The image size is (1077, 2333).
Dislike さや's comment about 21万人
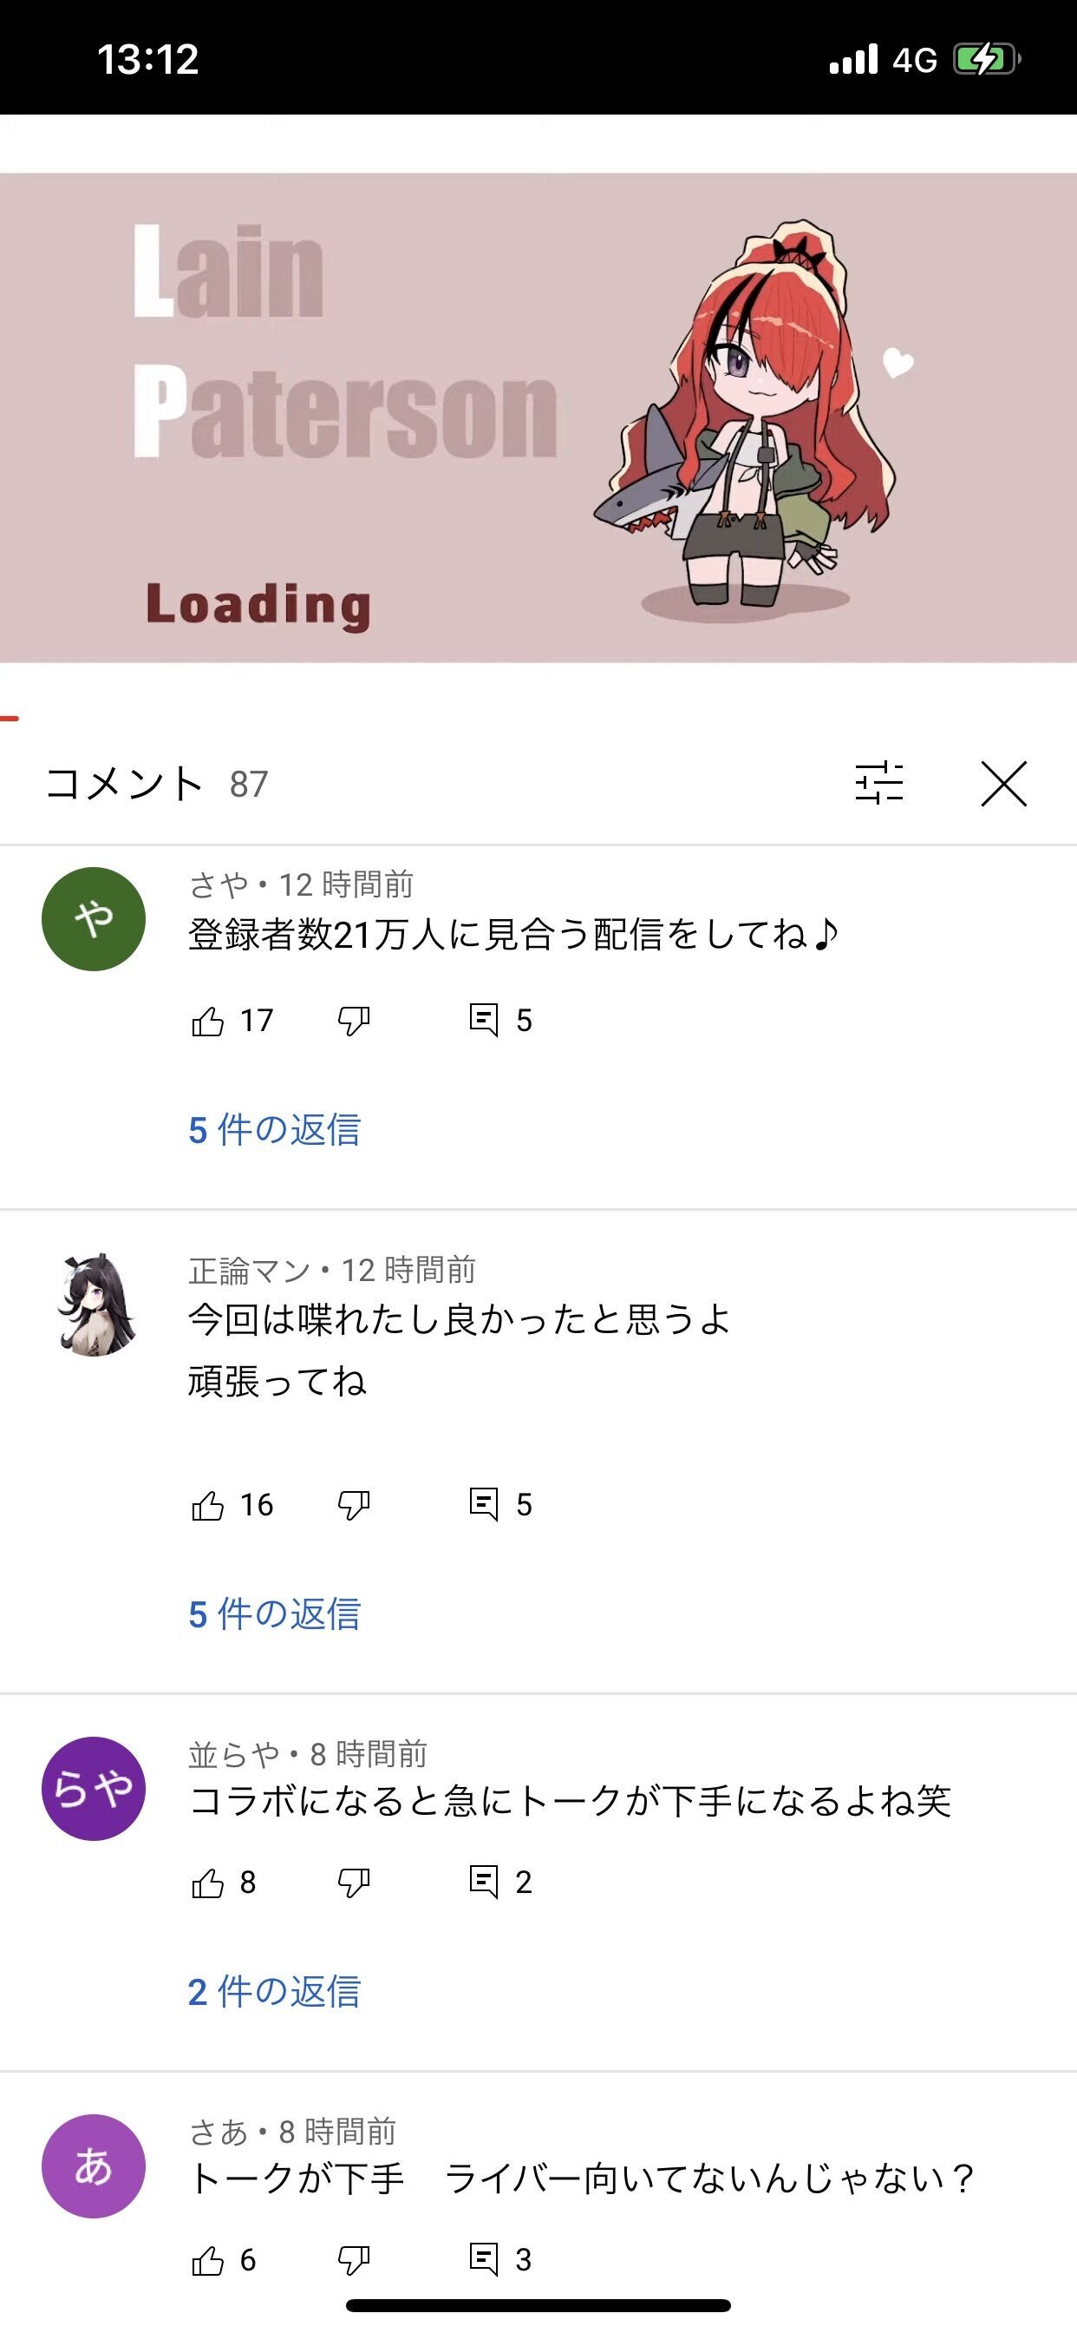point(353,1021)
